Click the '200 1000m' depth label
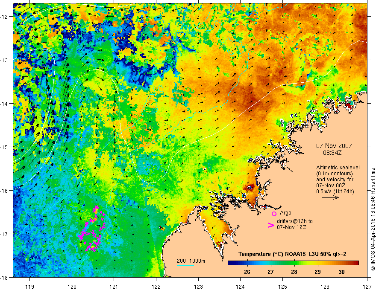This screenshot has width=376, height=290. 191,261
